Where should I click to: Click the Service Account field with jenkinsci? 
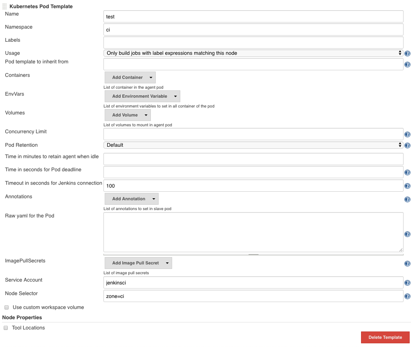[253, 282]
